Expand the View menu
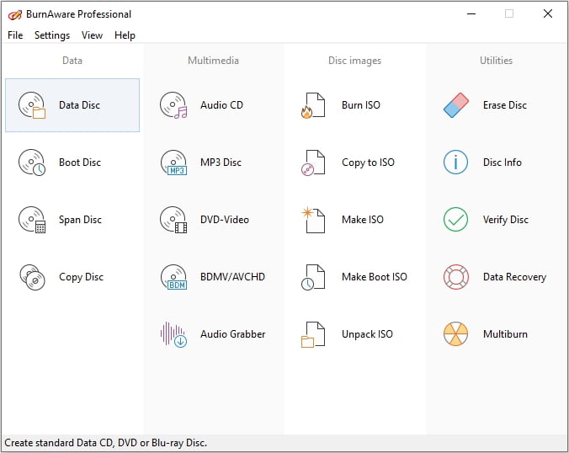 pos(93,35)
